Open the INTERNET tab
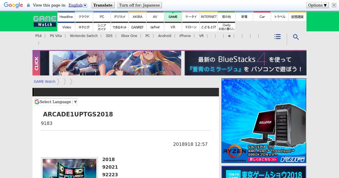Screen dimensions: 339x178 pyautogui.click(x=208, y=17)
